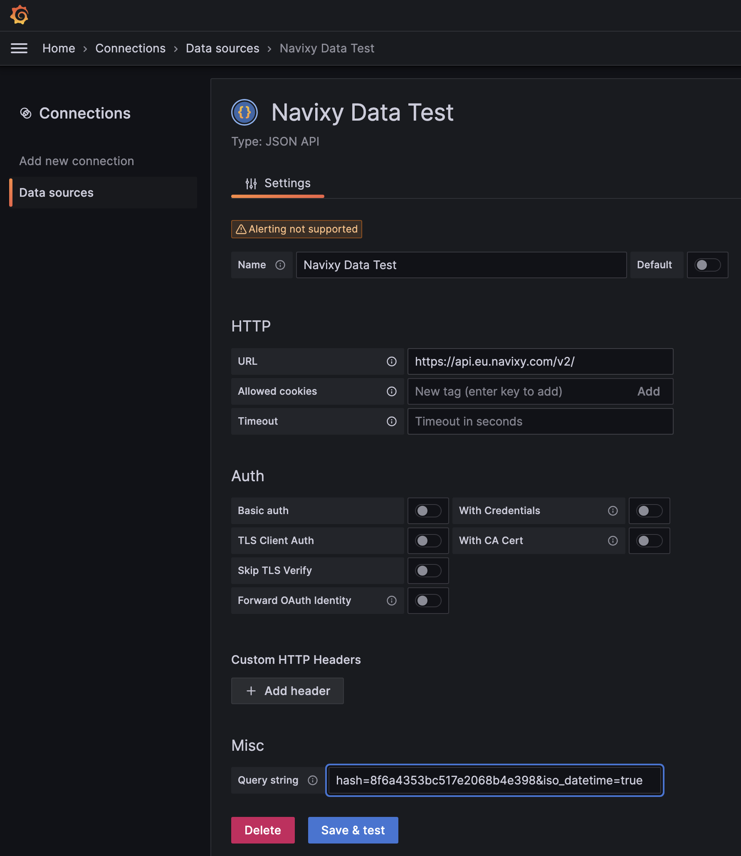
Task: Open the hamburger navigation menu
Action: [x=19, y=48]
